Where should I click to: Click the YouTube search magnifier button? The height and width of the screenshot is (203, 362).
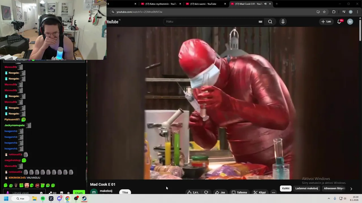(270, 22)
